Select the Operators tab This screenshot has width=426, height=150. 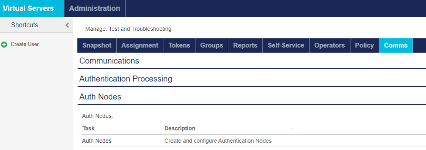(330, 45)
